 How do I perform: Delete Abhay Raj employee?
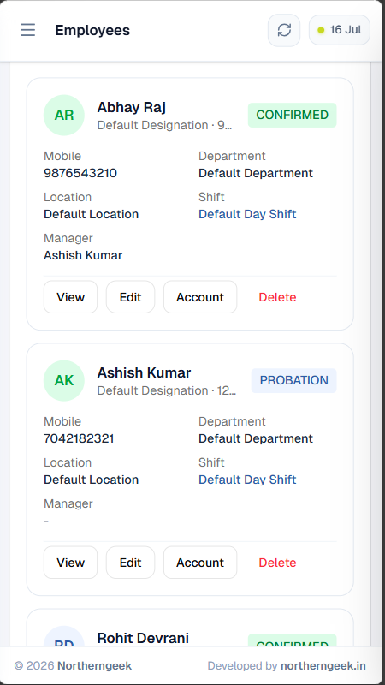[x=277, y=297]
